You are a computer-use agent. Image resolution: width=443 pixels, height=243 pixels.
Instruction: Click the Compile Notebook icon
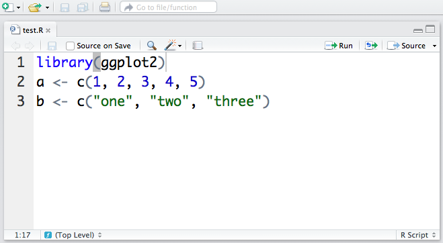pyautogui.click(x=198, y=46)
